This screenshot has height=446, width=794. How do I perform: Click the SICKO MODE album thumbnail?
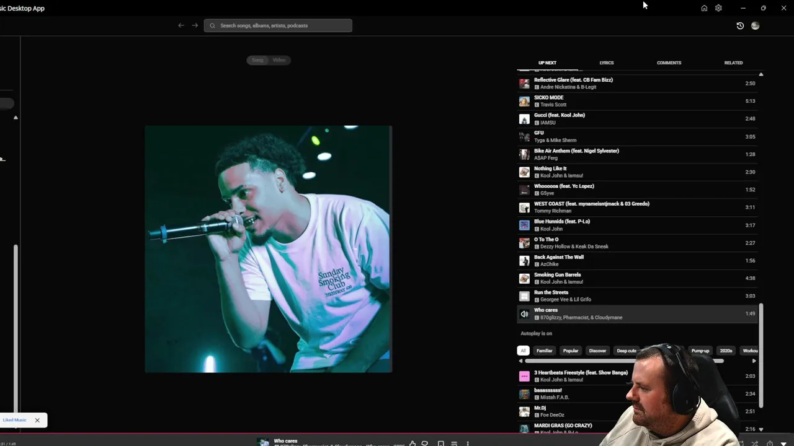coord(524,101)
